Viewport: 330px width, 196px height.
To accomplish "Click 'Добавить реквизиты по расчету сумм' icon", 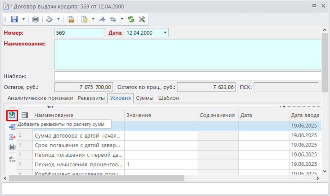I will click(12, 115).
